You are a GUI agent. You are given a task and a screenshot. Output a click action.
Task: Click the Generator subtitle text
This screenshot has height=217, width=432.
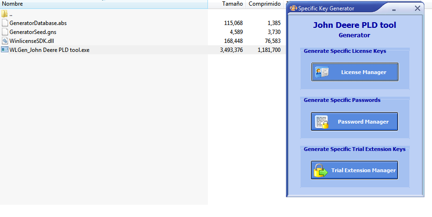(354, 35)
